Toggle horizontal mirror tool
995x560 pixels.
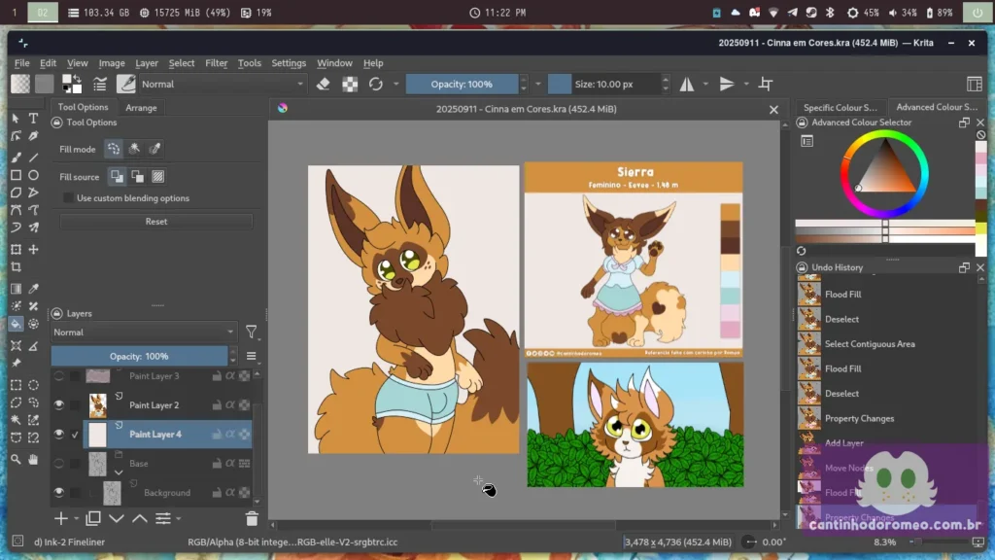[687, 84]
